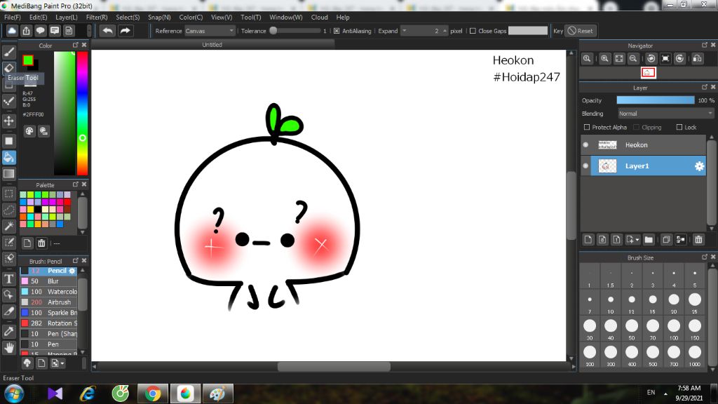Enable the Lock checkbox
Screen dimensions: 718x404
tap(679, 128)
